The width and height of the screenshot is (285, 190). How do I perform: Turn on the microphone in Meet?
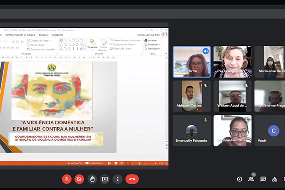tap(67, 179)
